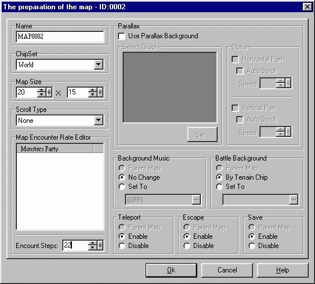The height and width of the screenshot is (284, 315).
Task: Click the map width slider knob icon
Action: click(x=49, y=92)
